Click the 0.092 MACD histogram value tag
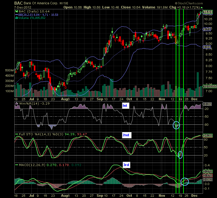The image size is (217, 198). (208, 180)
